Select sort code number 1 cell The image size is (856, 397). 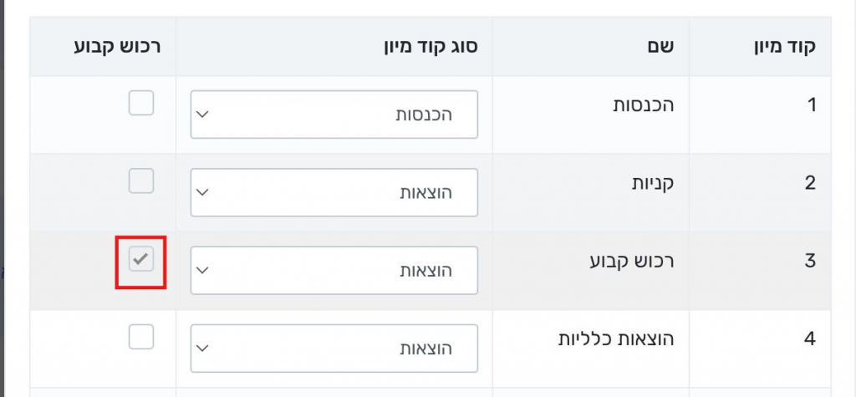(809, 104)
